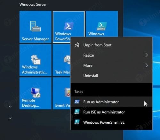This screenshot has width=160, height=140.
Task: Expand the Resize submenu arrow
Action: tap(147, 55)
